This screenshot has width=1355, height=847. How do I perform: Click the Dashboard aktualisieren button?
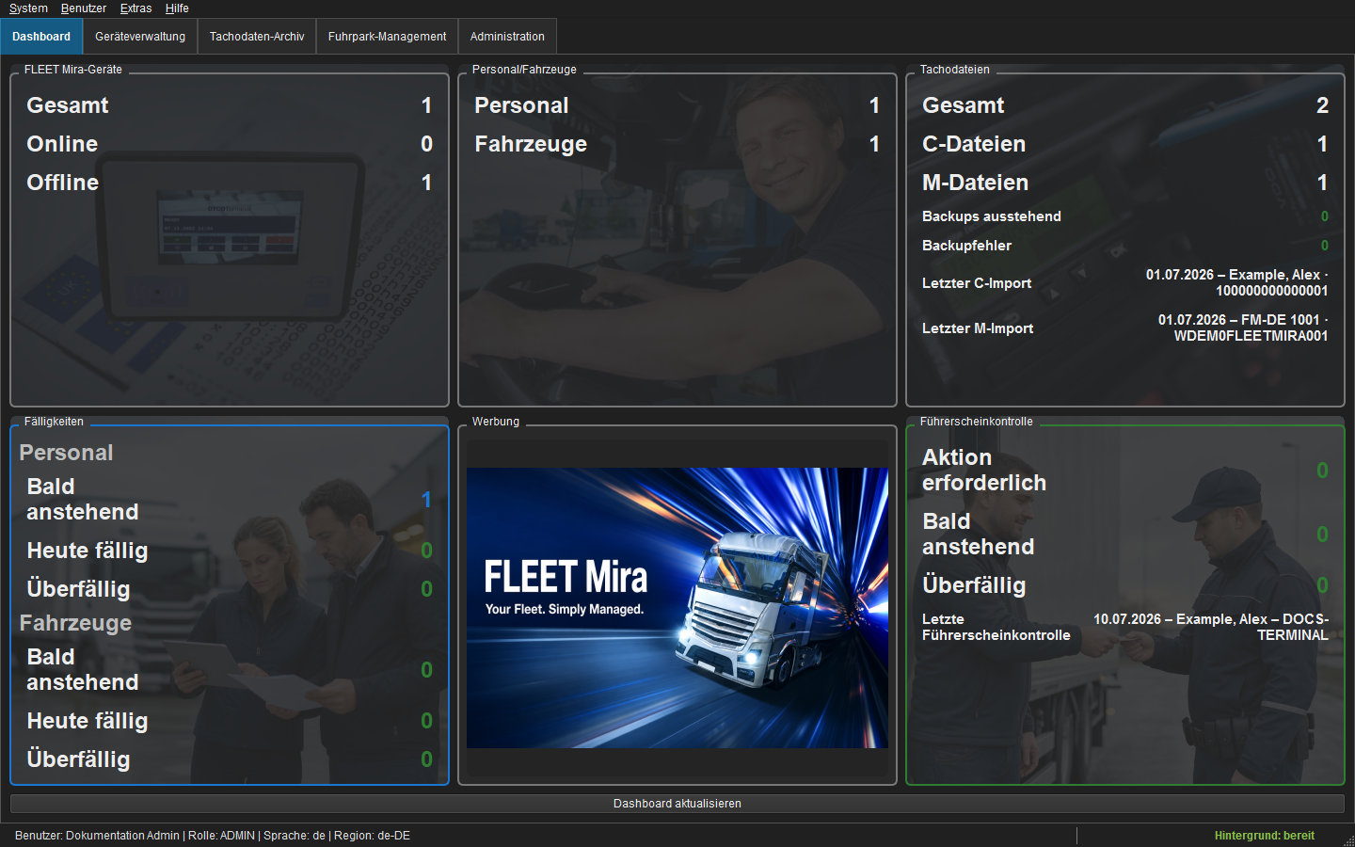[x=677, y=804]
